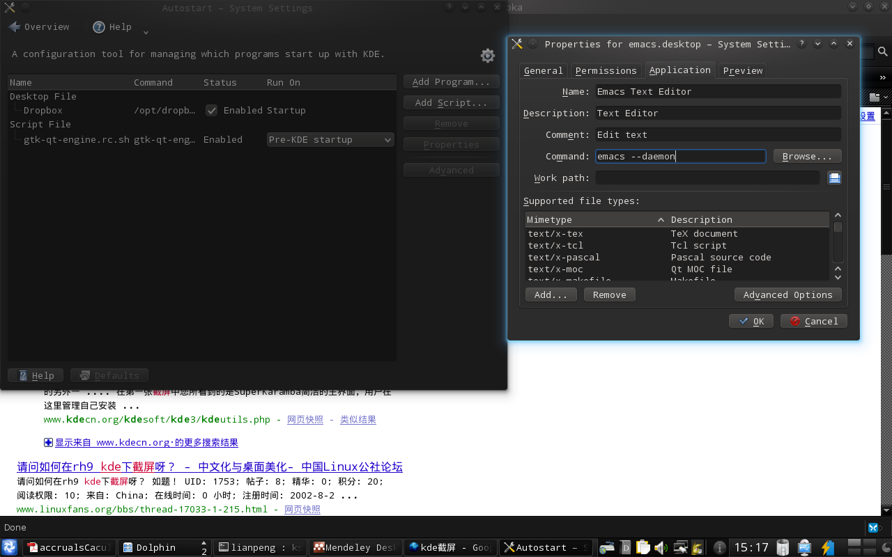
Task: Select the text/x-moc mimetype row
Action: click(677, 269)
